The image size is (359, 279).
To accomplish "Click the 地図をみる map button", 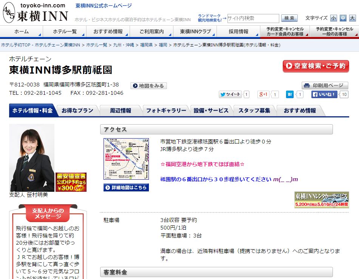I will pos(149,86).
